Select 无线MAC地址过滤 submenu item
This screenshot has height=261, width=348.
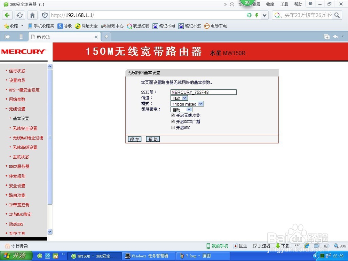(28, 138)
